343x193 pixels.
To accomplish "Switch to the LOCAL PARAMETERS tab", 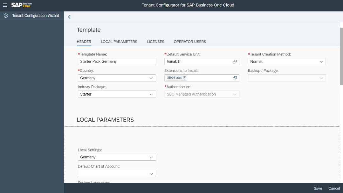I will click(x=119, y=42).
